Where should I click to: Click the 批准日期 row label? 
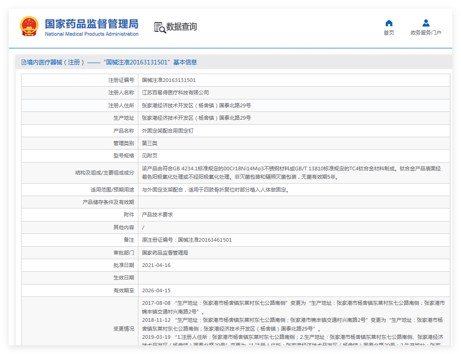(124, 265)
